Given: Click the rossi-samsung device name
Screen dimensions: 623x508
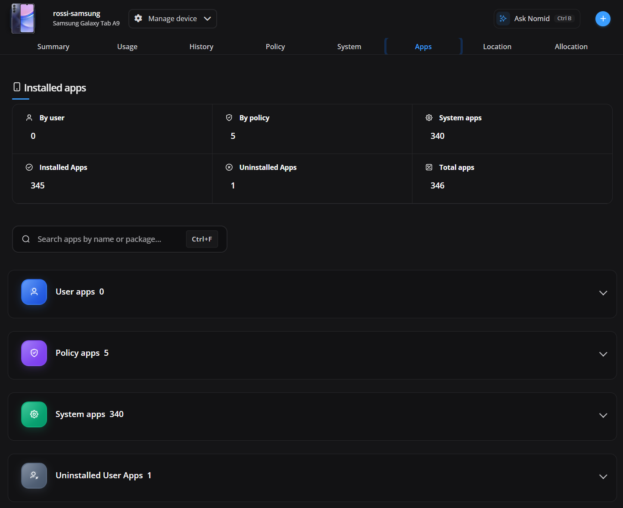Looking at the screenshot, I should (77, 13).
